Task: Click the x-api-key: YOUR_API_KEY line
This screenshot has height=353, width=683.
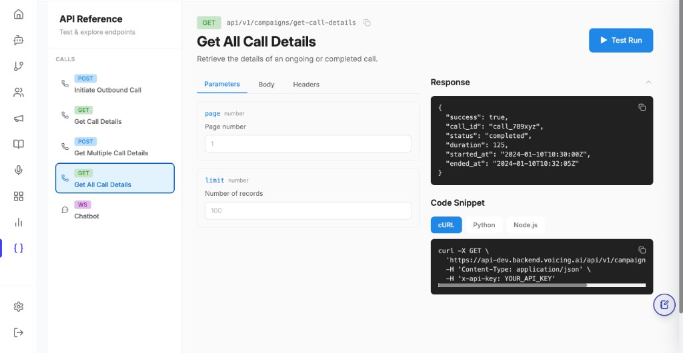Action: pos(500,278)
